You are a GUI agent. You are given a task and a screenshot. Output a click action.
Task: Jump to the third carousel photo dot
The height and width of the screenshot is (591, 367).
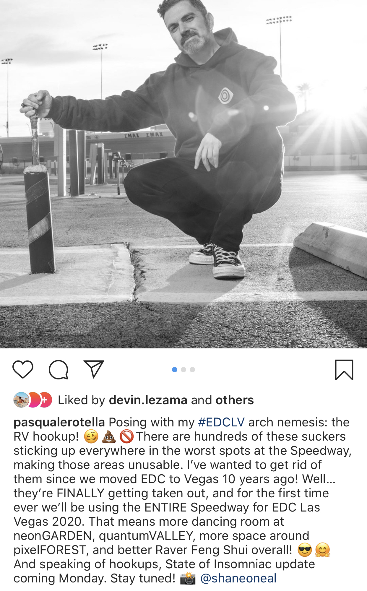[192, 370]
